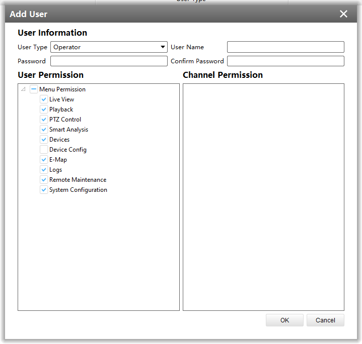Disable PTZ Control permission
The width and height of the screenshot is (362, 344).
pos(44,120)
